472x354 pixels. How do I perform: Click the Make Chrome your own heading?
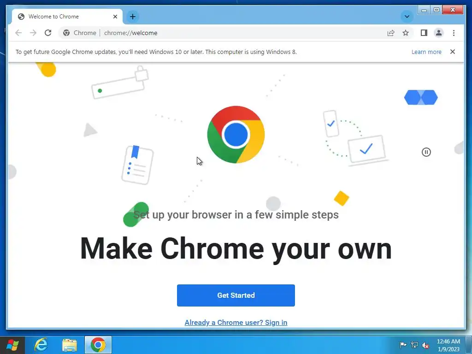236,248
